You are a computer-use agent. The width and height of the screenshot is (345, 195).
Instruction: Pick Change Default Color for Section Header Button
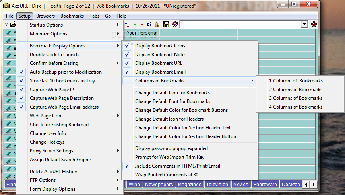[x=190, y=136]
